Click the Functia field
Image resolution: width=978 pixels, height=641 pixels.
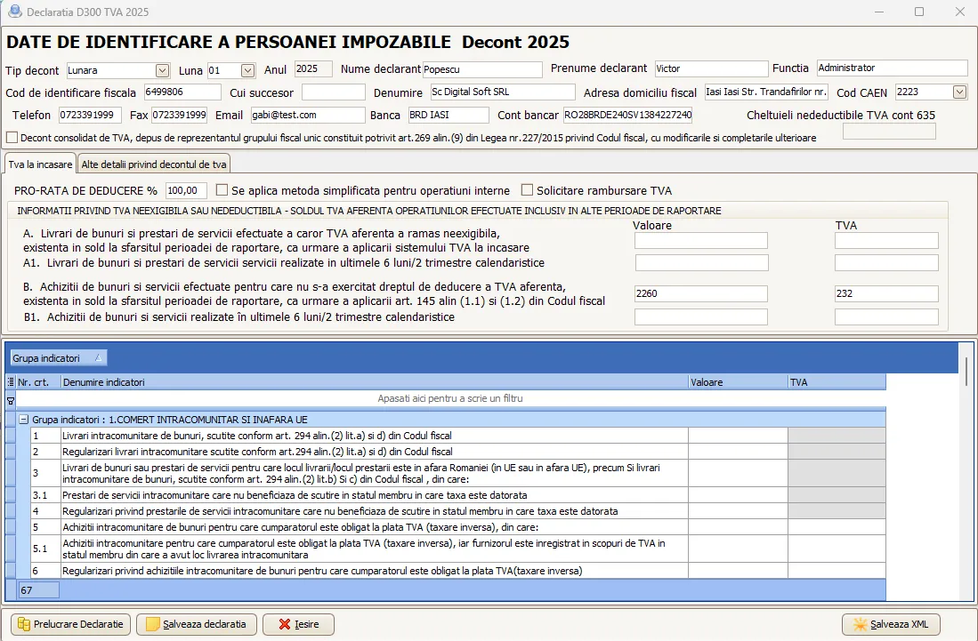click(892, 68)
